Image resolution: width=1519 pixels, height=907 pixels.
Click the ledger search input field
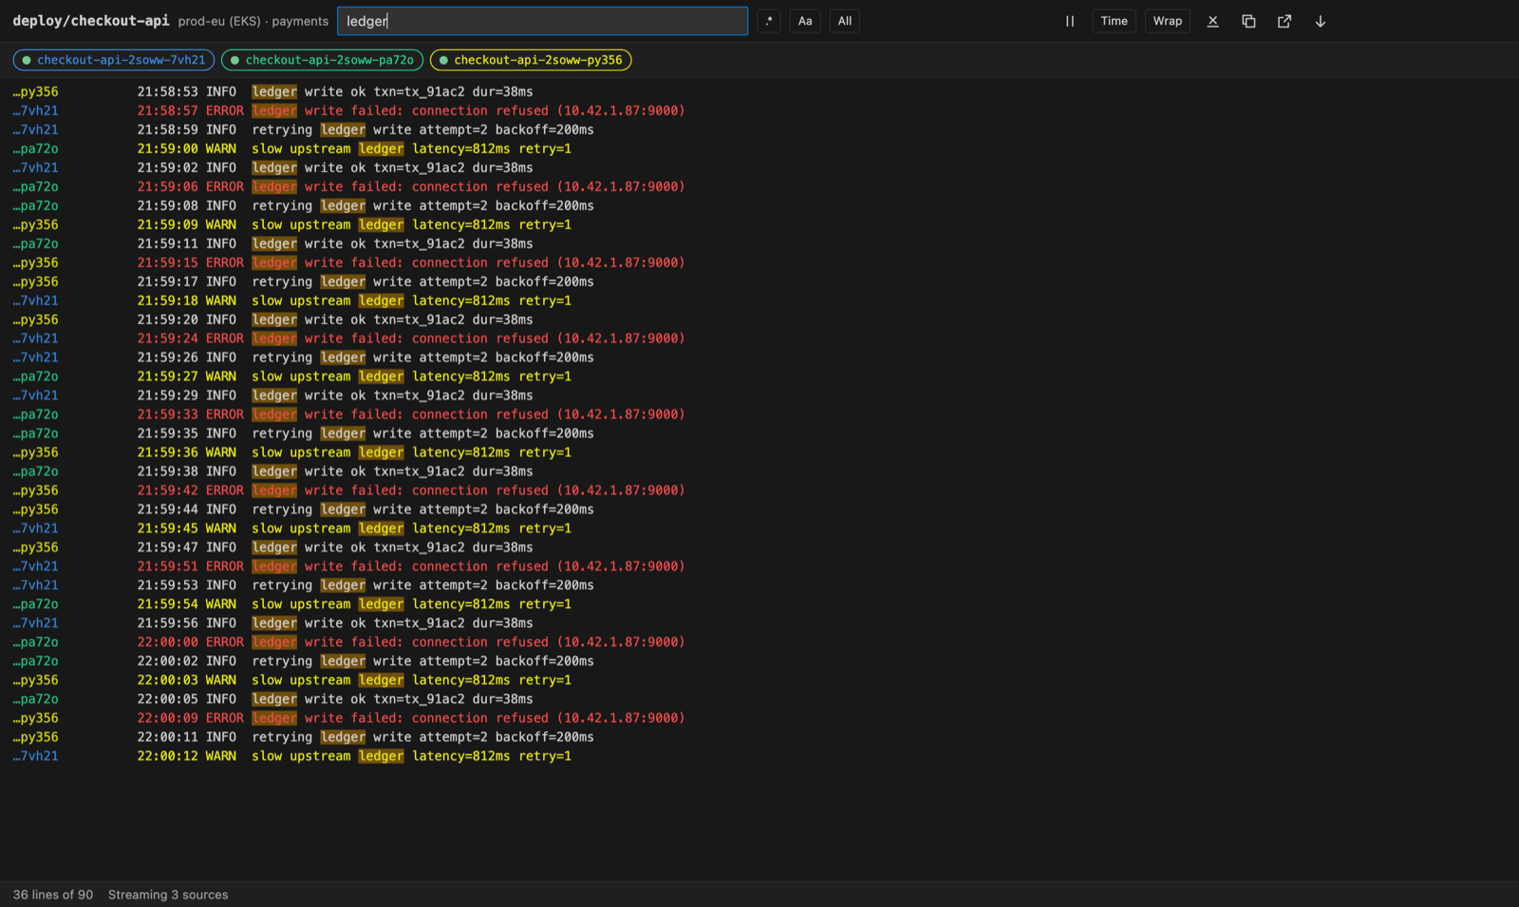[542, 21]
